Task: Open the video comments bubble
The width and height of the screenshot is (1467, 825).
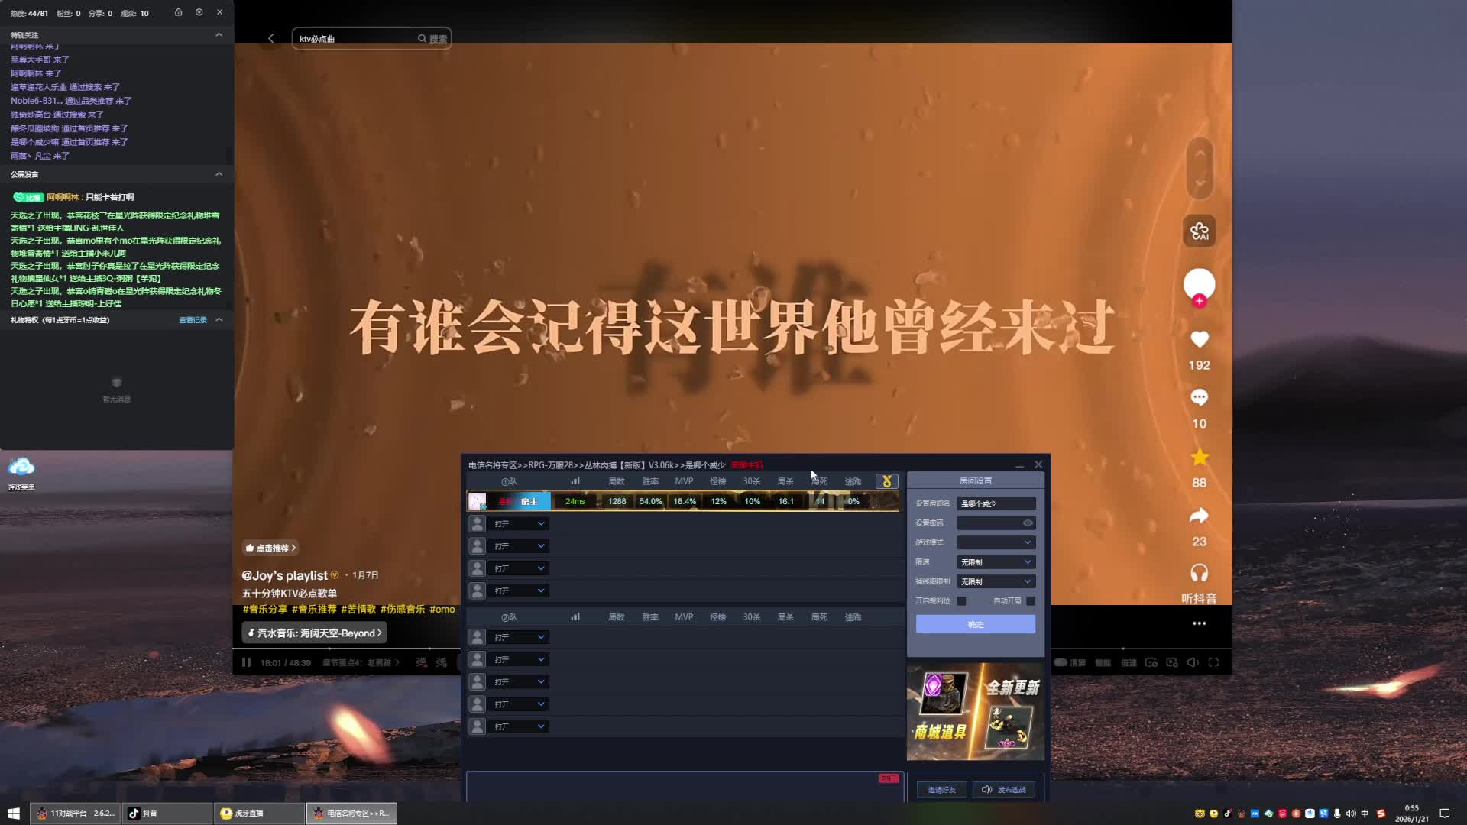Action: pos(1199,397)
